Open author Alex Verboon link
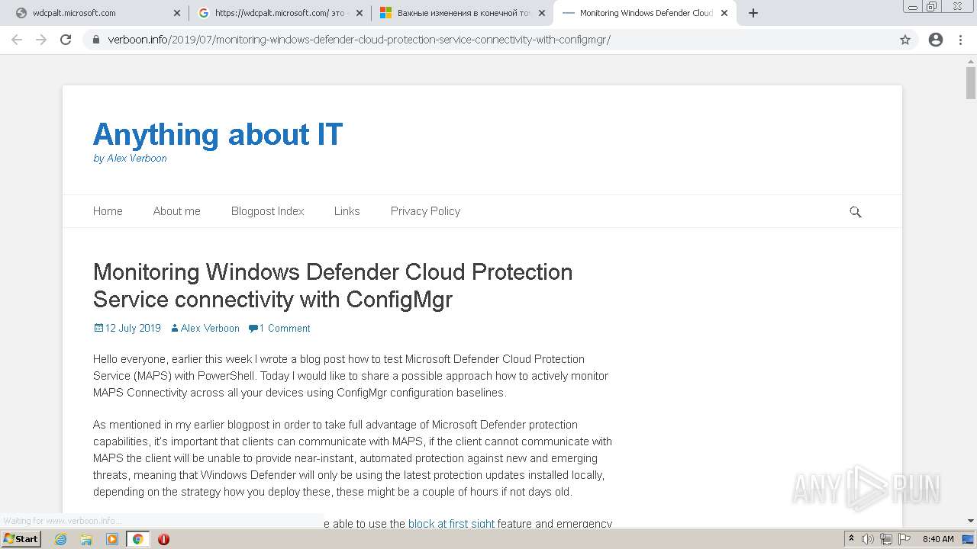This screenshot has width=977, height=549. point(205,328)
